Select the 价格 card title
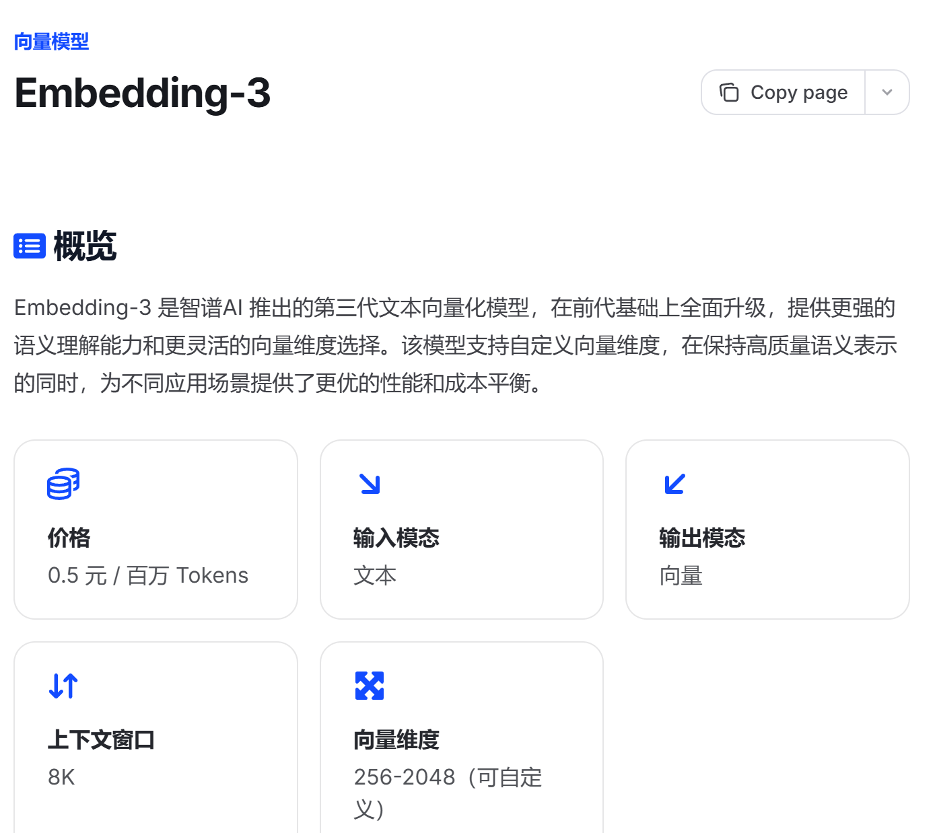Screen dimensions: 937x833 coord(69,538)
